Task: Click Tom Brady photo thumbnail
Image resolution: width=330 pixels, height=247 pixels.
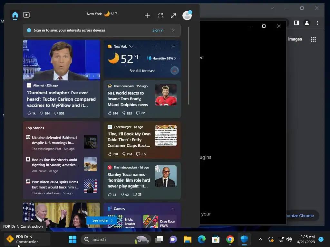Action: click(x=166, y=95)
